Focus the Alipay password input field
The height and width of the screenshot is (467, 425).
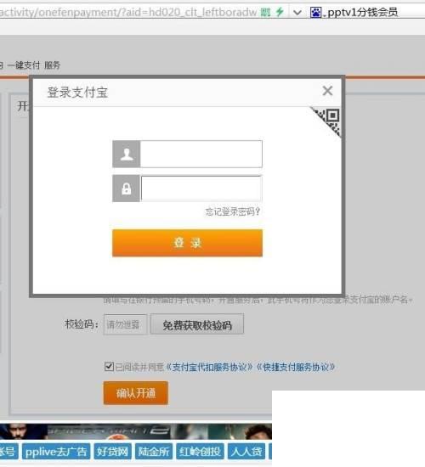(201, 188)
